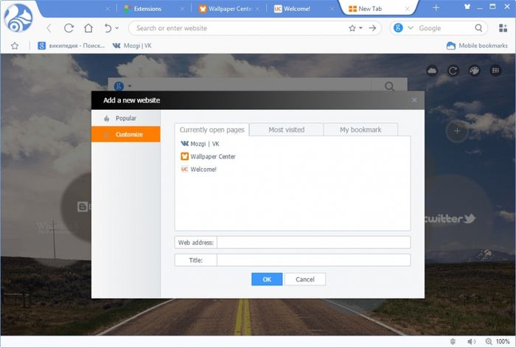Expand the page search engine dropdown arrow
The height and width of the screenshot is (348, 516).
pos(130,86)
